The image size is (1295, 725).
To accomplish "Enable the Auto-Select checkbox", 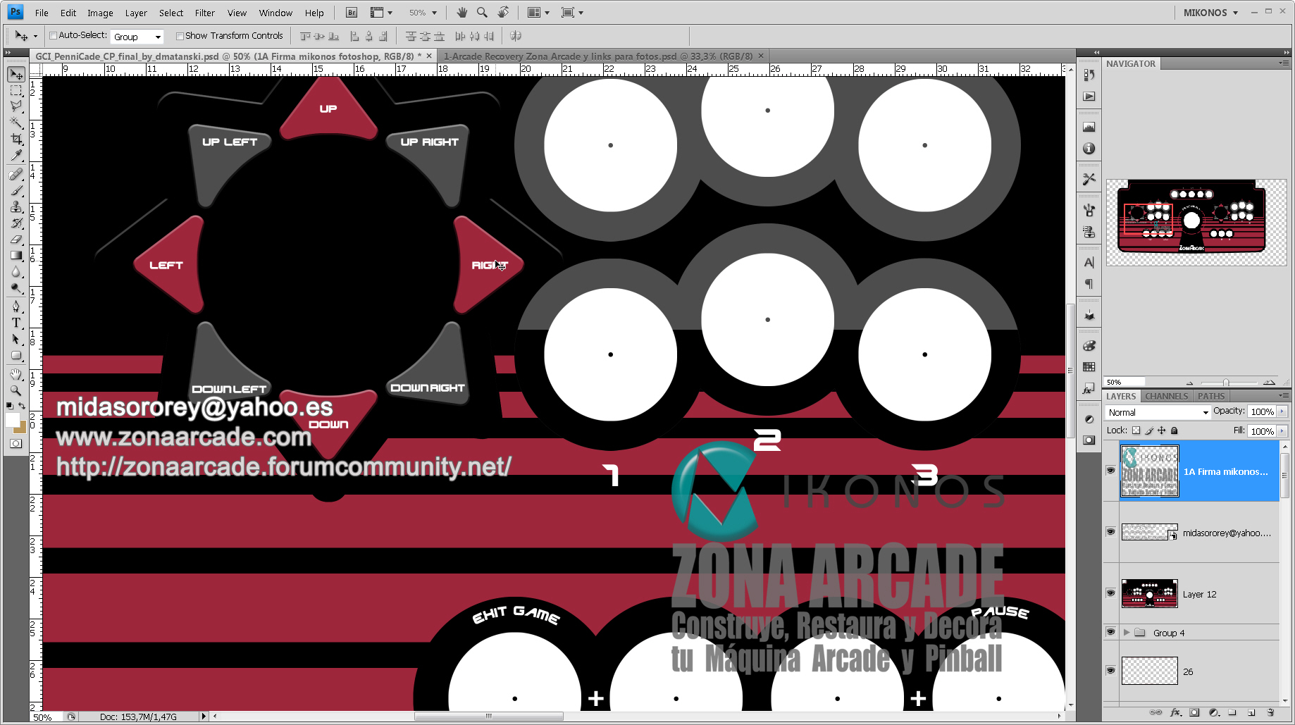I will click(53, 35).
